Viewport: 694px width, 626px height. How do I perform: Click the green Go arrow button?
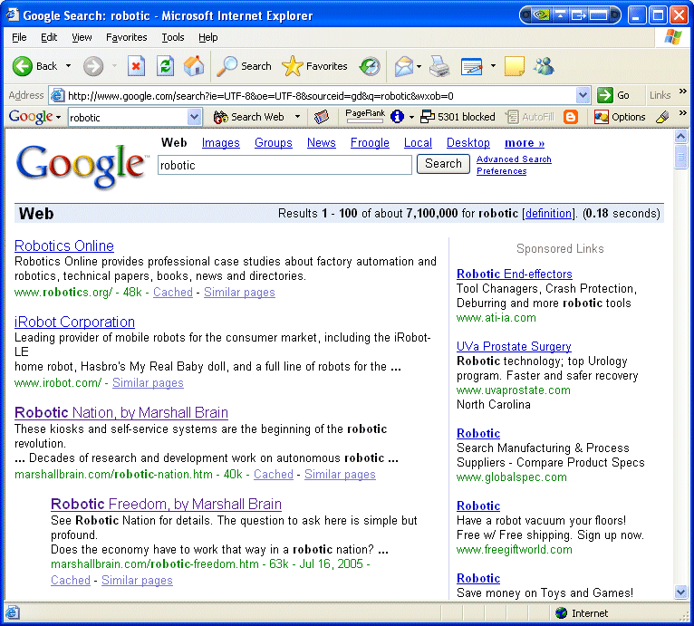(604, 95)
